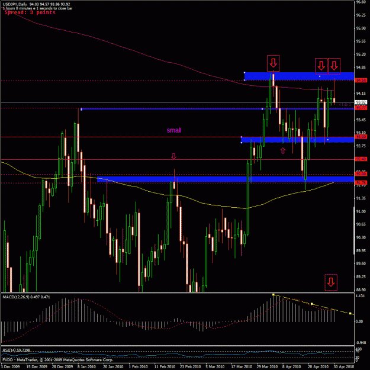
Task: Click the 20 Apr 2010 date label
Action: (x=318, y=366)
